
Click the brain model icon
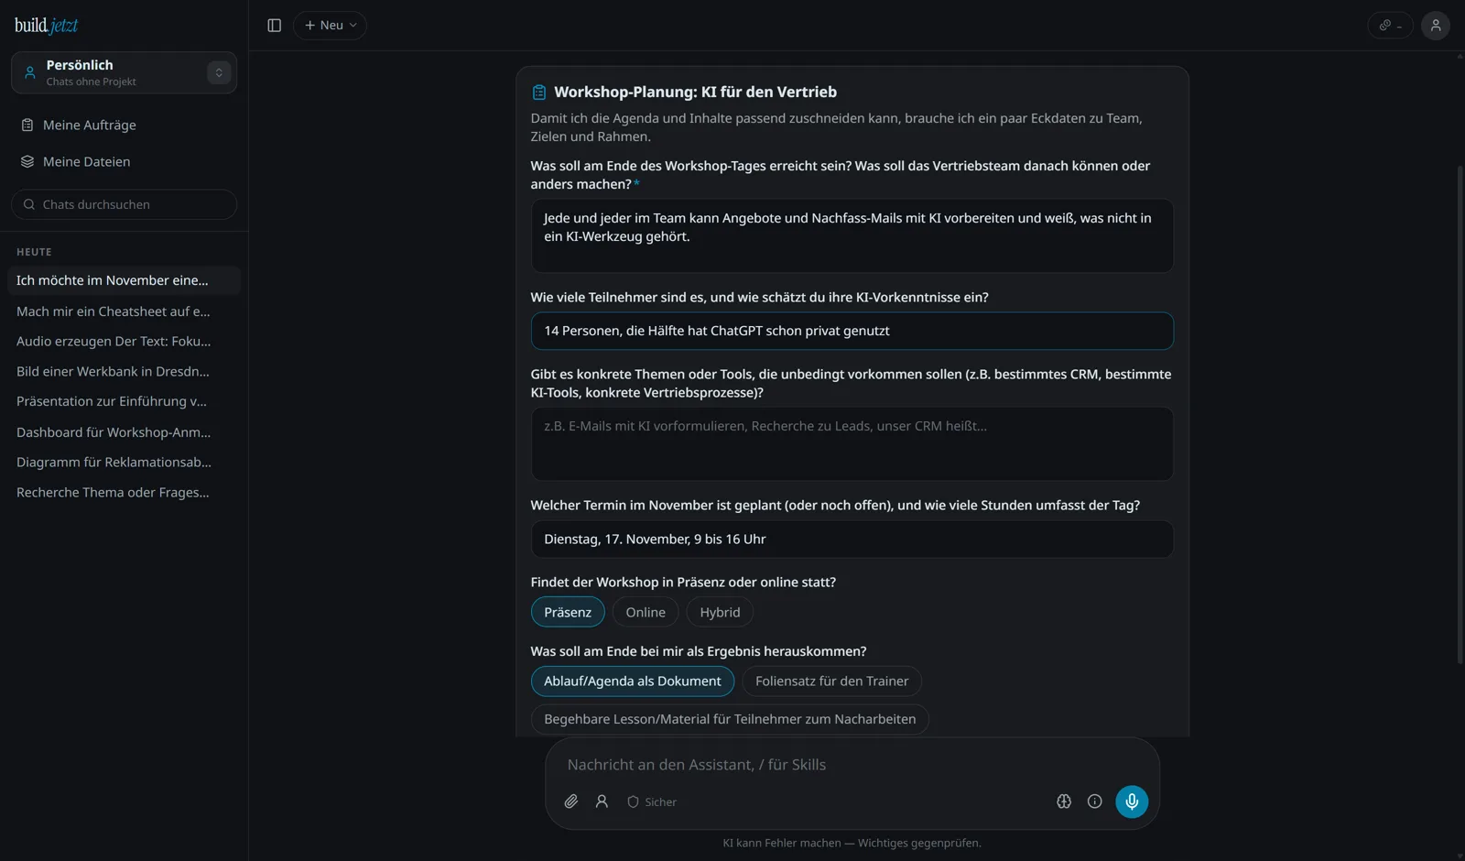point(1064,801)
